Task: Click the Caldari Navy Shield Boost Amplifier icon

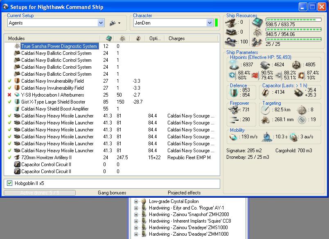Action: point(17,109)
